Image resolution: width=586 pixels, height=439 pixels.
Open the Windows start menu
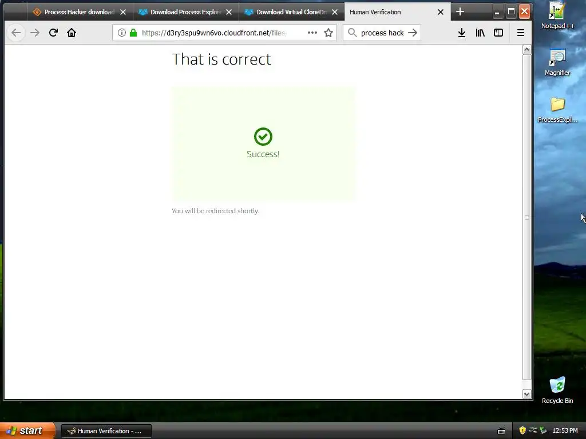click(x=27, y=430)
